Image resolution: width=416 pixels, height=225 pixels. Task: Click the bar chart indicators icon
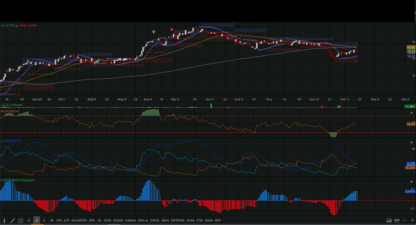coord(397,221)
